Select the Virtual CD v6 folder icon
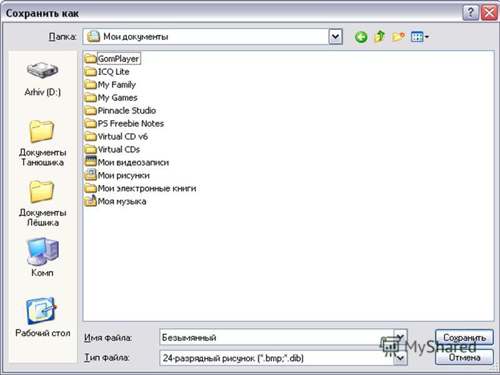500x375 pixels. click(x=90, y=136)
